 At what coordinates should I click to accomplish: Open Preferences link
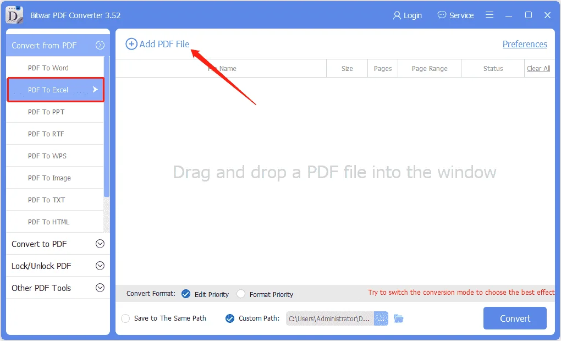525,44
